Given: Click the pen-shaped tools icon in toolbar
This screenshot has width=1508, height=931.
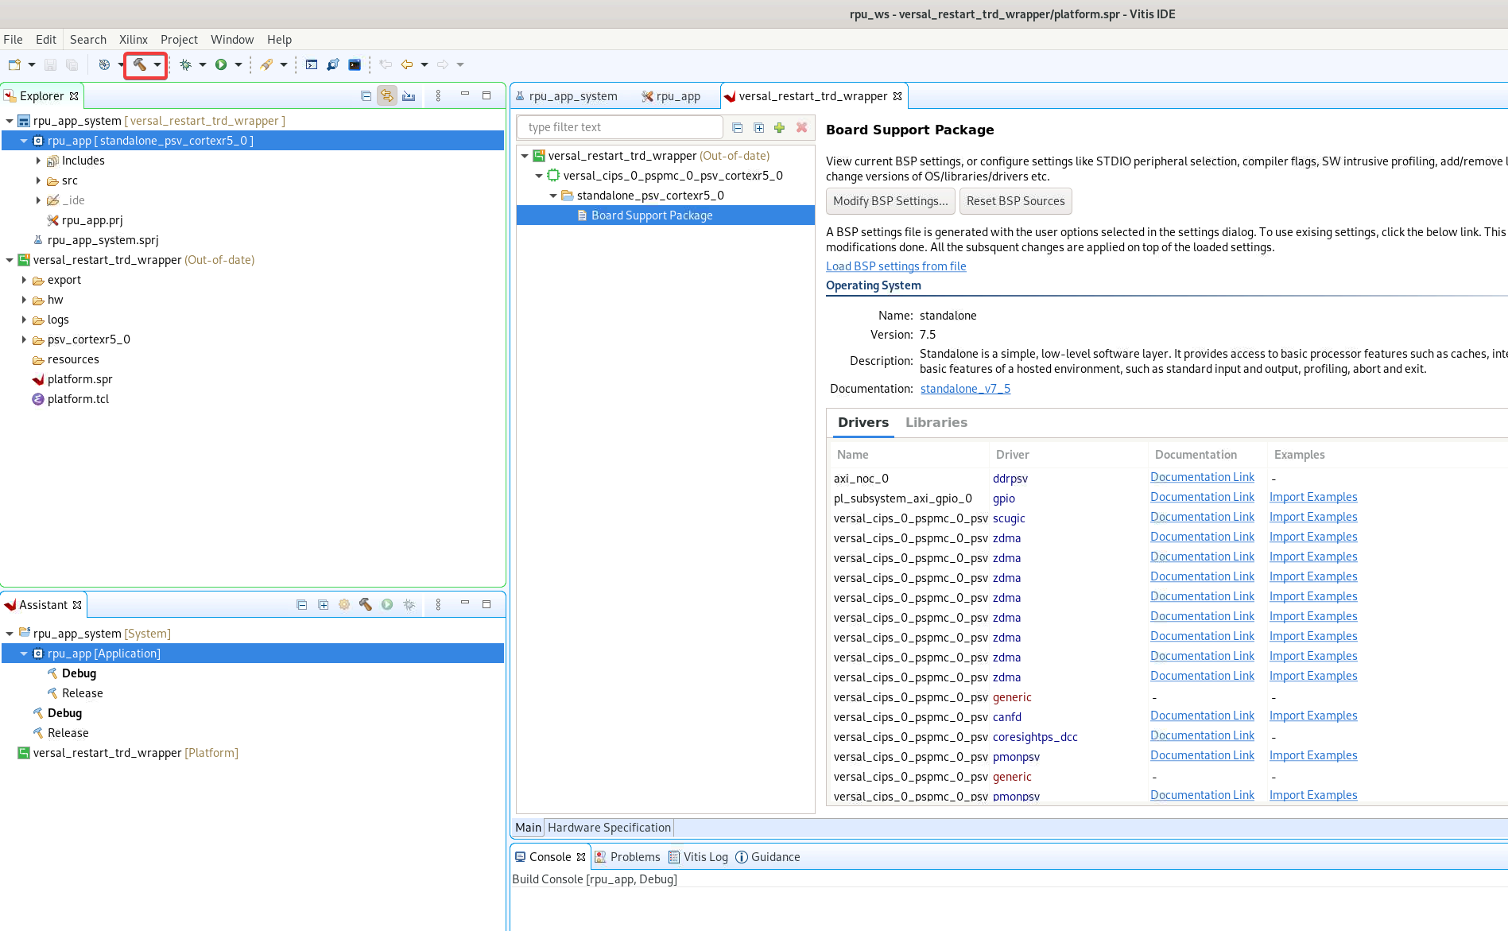Looking at the screenshot, I should tap(266, 64).
